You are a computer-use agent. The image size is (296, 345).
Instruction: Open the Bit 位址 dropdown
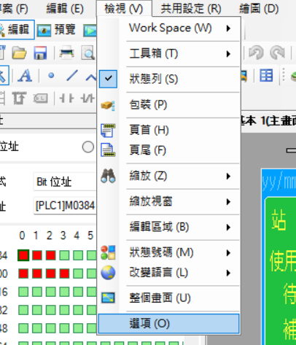[x=65, y=182]
